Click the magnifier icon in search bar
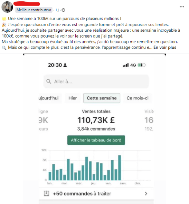Viewport: 189px width, 204px height. [49, 82]
